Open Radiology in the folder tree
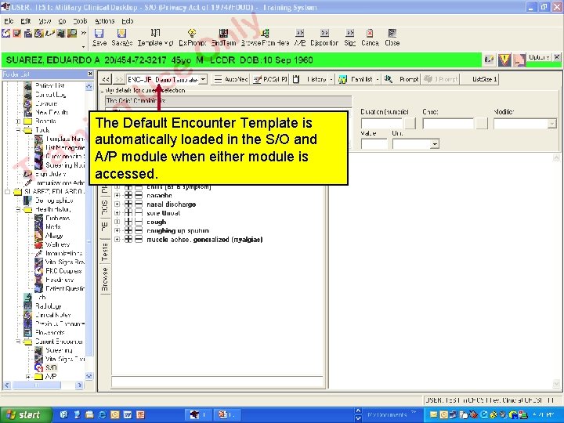Screen dimensions: 564x423 49,306
